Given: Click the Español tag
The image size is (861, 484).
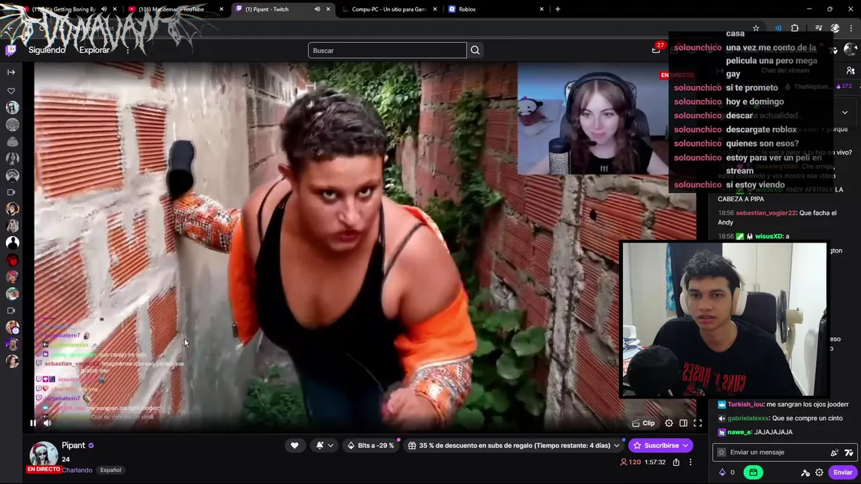Looking at the screenshot, I should [110, 470].
